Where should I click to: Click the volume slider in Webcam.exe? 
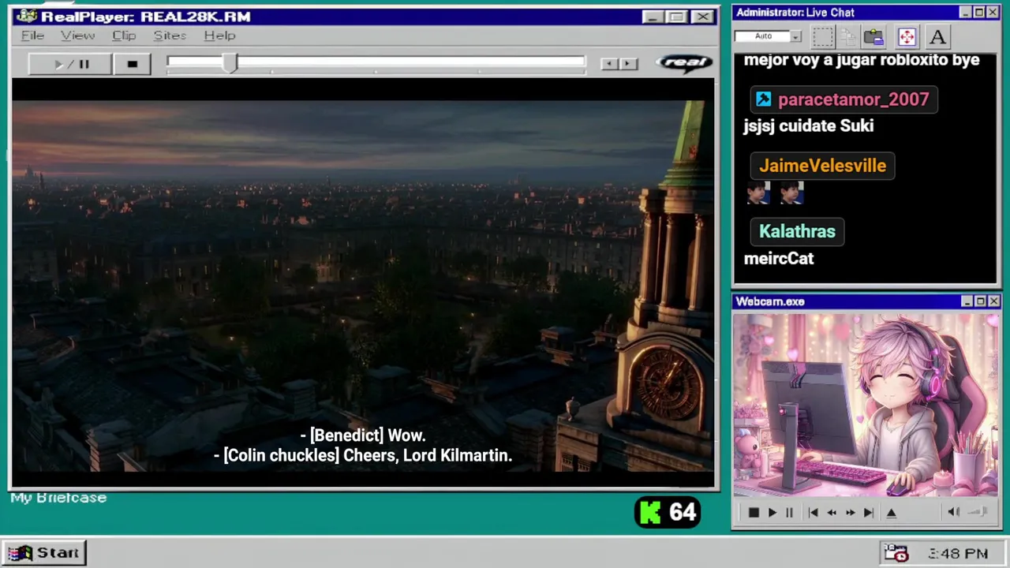[x=978, y=512]
